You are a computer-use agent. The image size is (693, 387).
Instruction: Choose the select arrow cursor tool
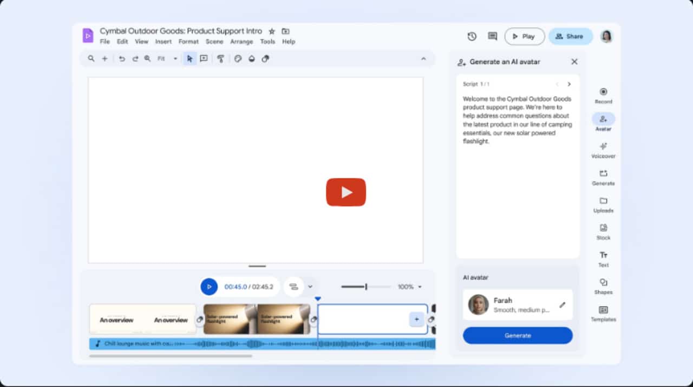[x=189, y=58]
